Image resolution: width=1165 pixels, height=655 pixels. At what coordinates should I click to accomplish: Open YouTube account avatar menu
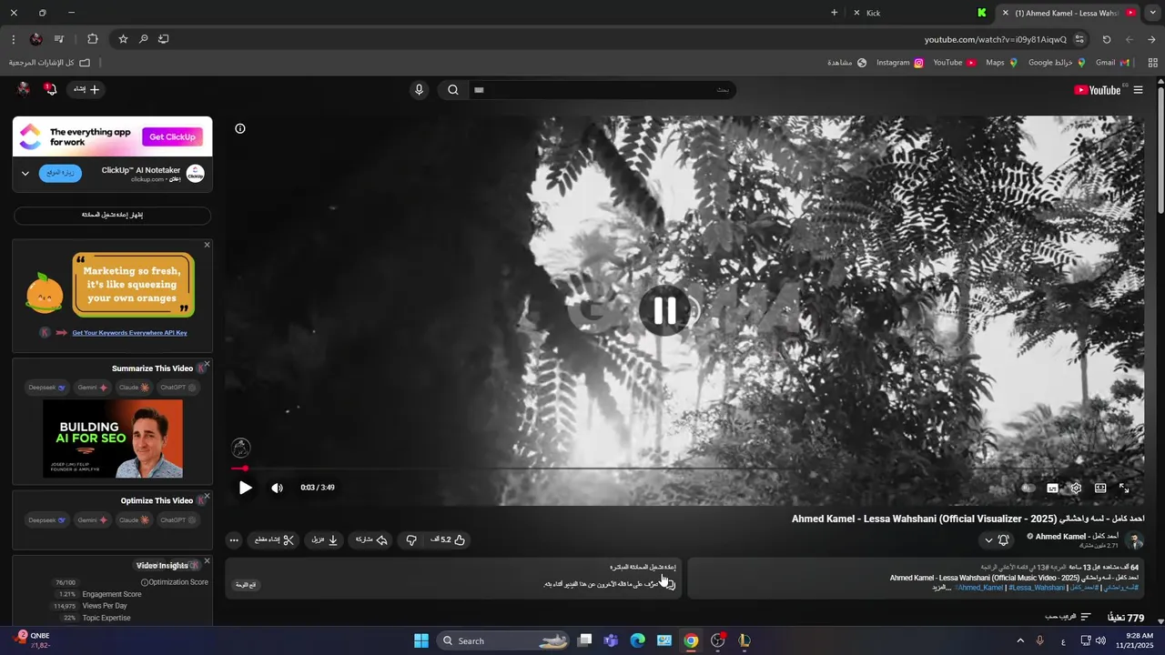point(24,89)
